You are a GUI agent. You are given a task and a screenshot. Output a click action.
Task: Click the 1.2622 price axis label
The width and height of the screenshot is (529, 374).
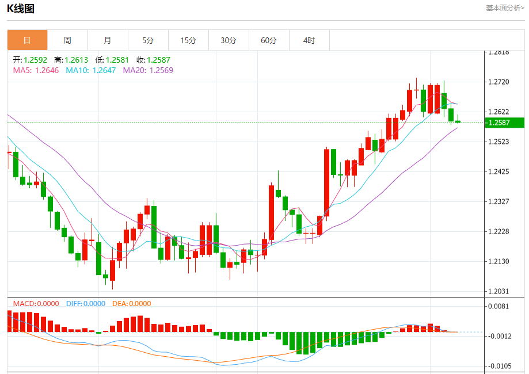(498, 112)
